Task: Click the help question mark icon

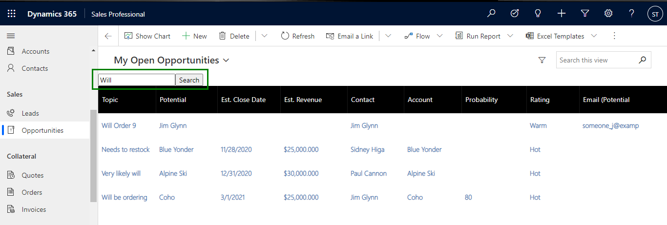Action: point(632,14)
